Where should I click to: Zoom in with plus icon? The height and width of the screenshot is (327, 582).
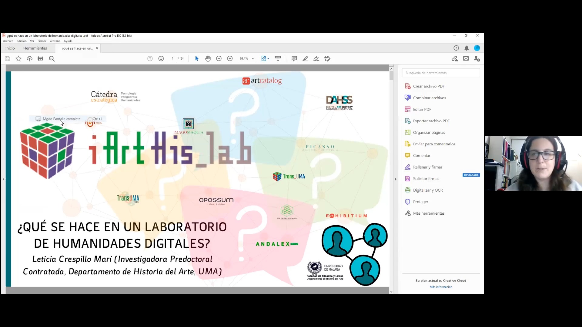tap(230, 59)
